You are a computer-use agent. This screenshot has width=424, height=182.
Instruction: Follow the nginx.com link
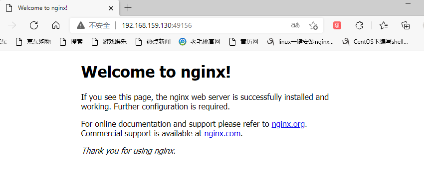tap(222, 133)
